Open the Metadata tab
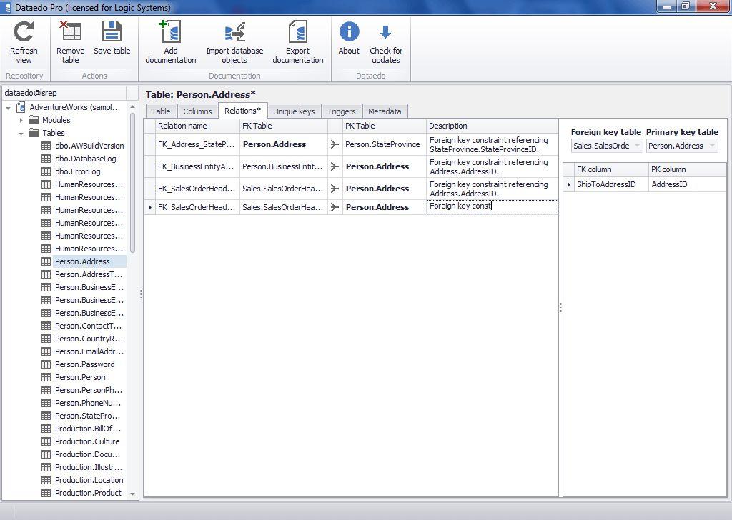This screenshot has height=520, width=732. click(385, 111)
